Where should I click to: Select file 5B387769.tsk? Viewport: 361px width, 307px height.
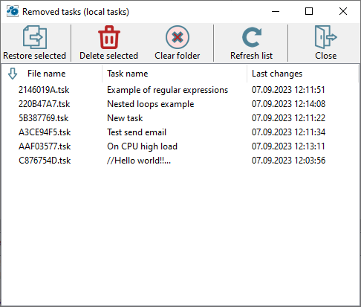click(x=44, y=118)
